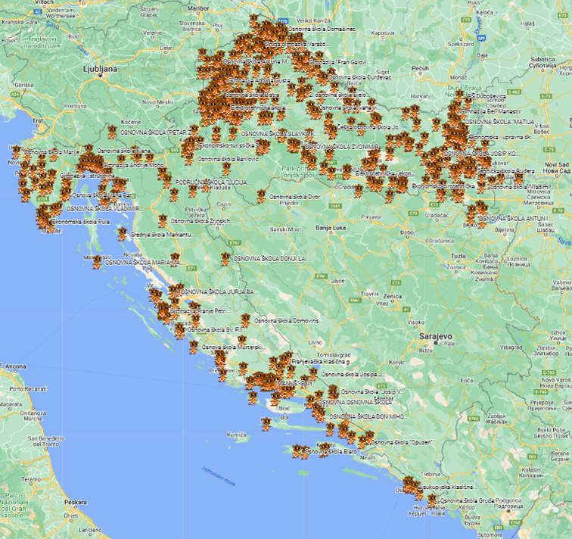Select marker left of Osnovna škola Klana label
The height and width of the screenshot is (539, 572).
point(89,151)
